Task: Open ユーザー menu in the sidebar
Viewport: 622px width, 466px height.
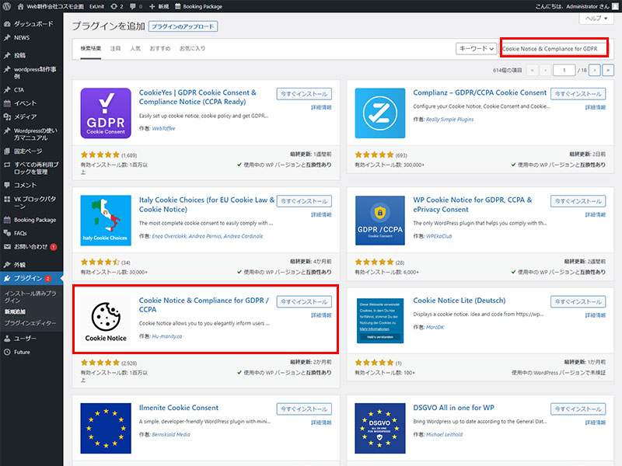Action: click(x=25, y=338)
